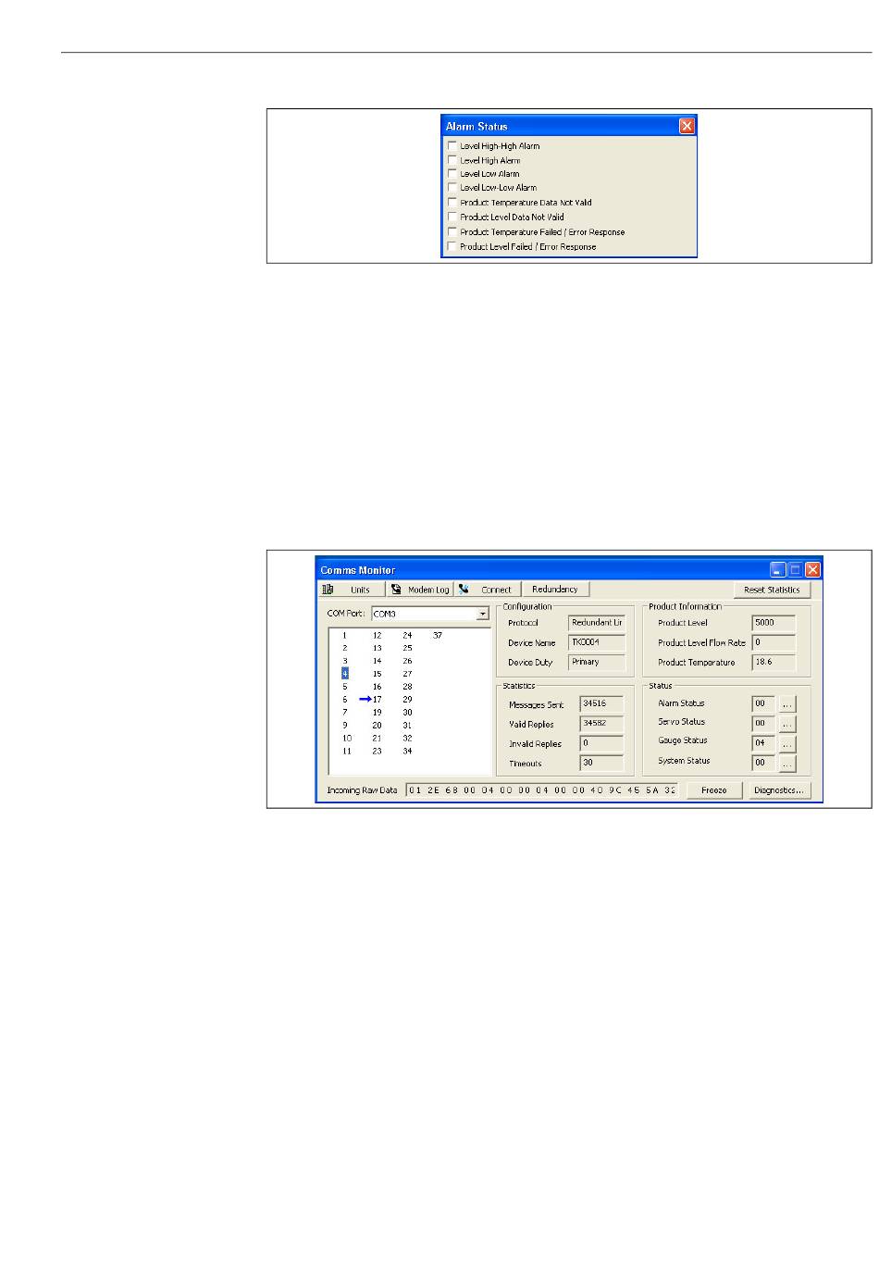
Task: Select device 24 in the list
Action: [x=407, y=636]
